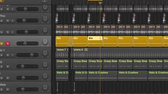168x94 pixels.
Task: Select the 'io 1' track name
Action: click(x=2, y=50)
